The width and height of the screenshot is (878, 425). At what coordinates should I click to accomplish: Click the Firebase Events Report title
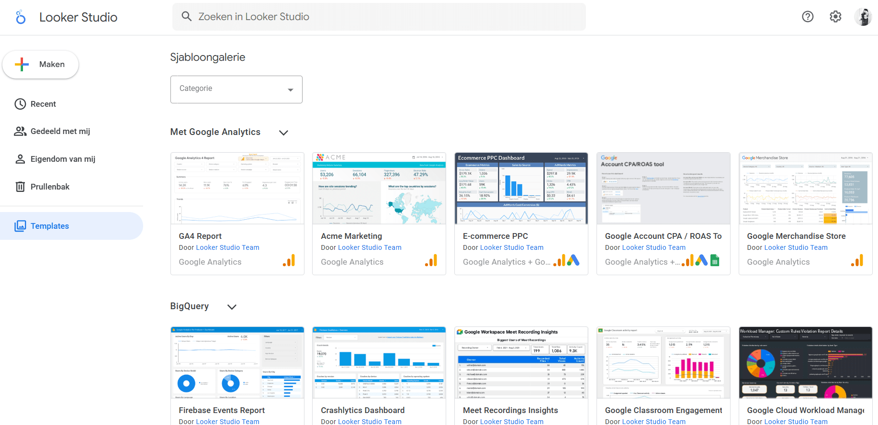coord(222,410)
